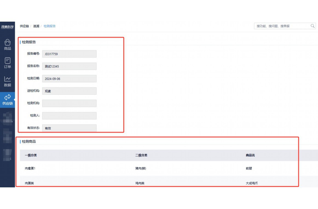Open the 商品 section in sidebar
The image size is (318, 209).
click(7, 45)
